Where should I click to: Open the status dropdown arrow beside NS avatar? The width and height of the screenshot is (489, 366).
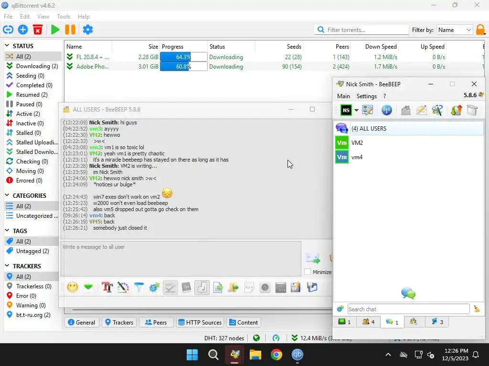pyautogui.click(x=356, y=110)
